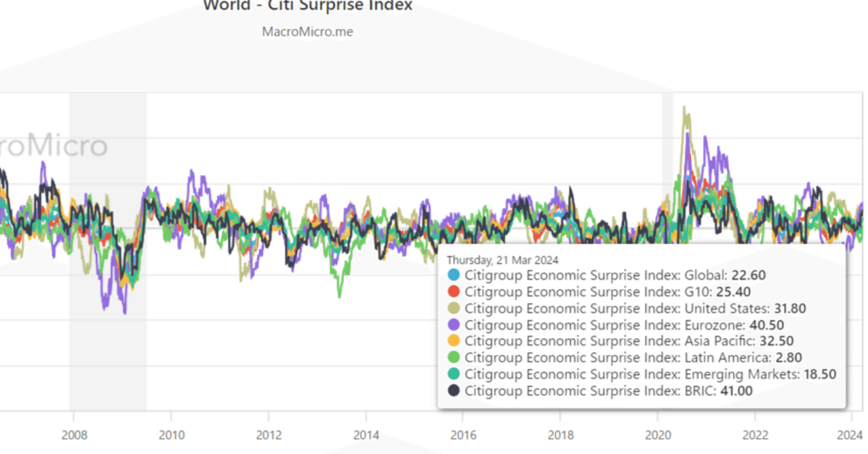This screenshot has height=454, width=868.
Task: Click the Eurozone value 40.50
Action: pyautogui.click(x=766, y=325)
